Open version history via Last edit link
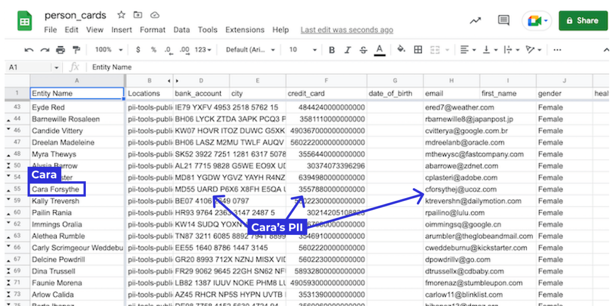613x306 pixels. click(346, 30)
